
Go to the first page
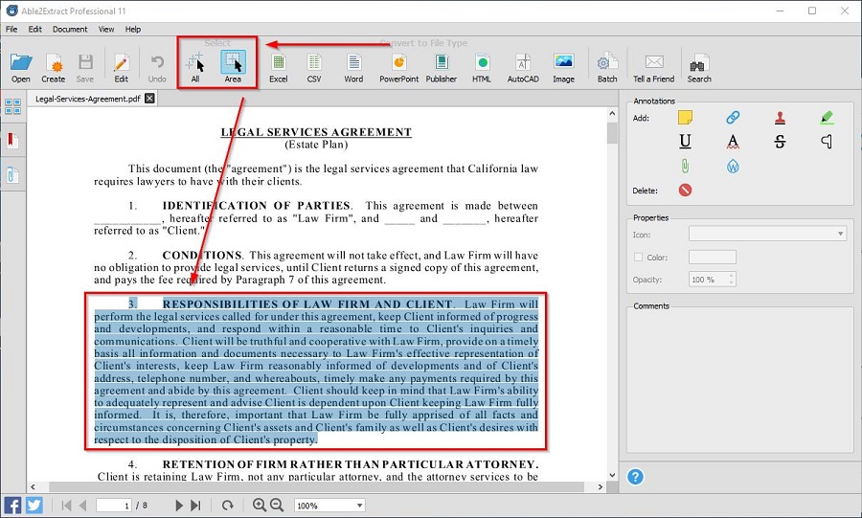click(66, 506)
